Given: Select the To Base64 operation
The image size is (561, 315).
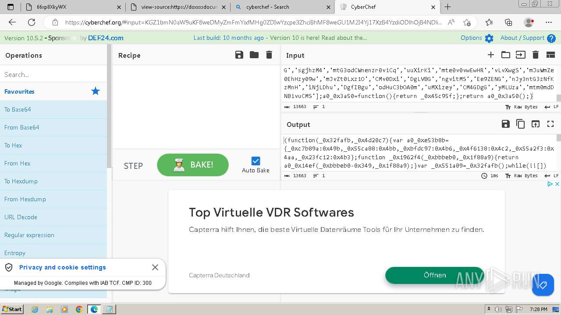Looking at the screenshot, I should point(53,109).
